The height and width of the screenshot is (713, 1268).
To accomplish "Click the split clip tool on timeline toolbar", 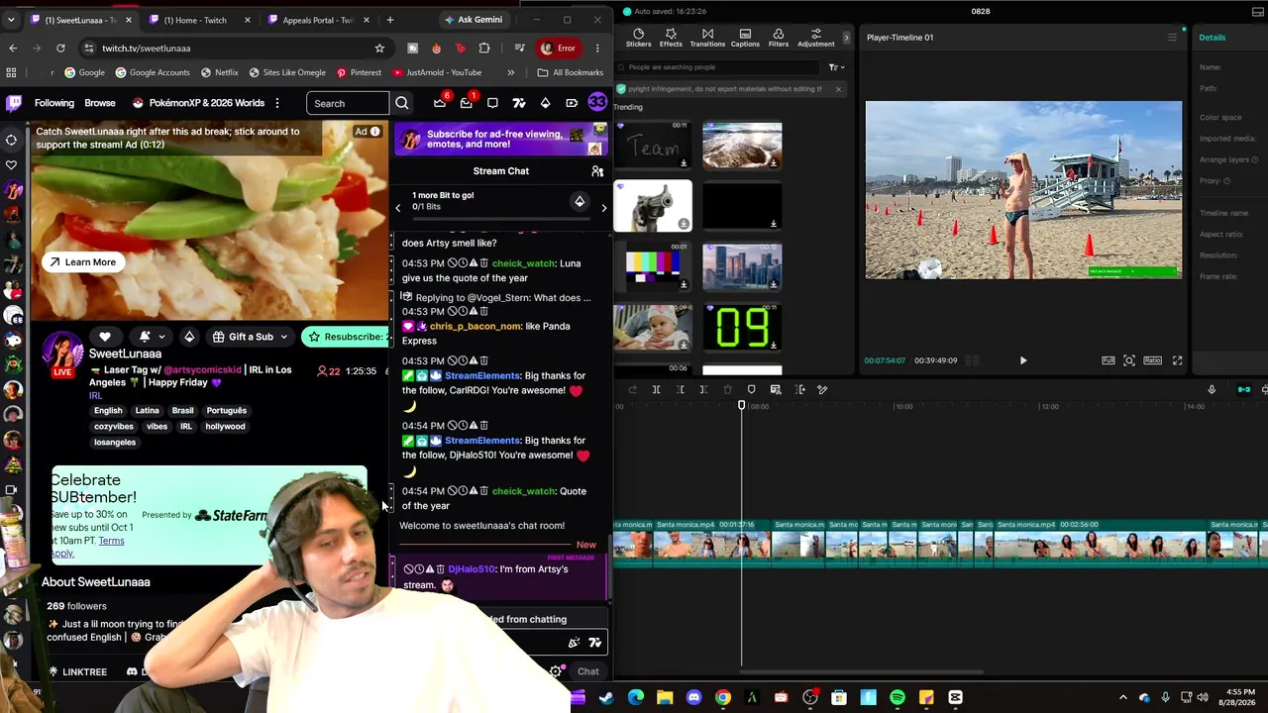I will pos(656,390).
